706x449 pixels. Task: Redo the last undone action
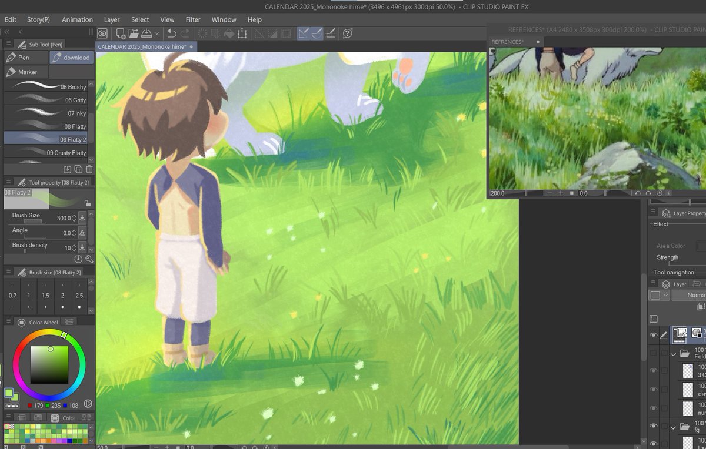click(x=185, y=33)
